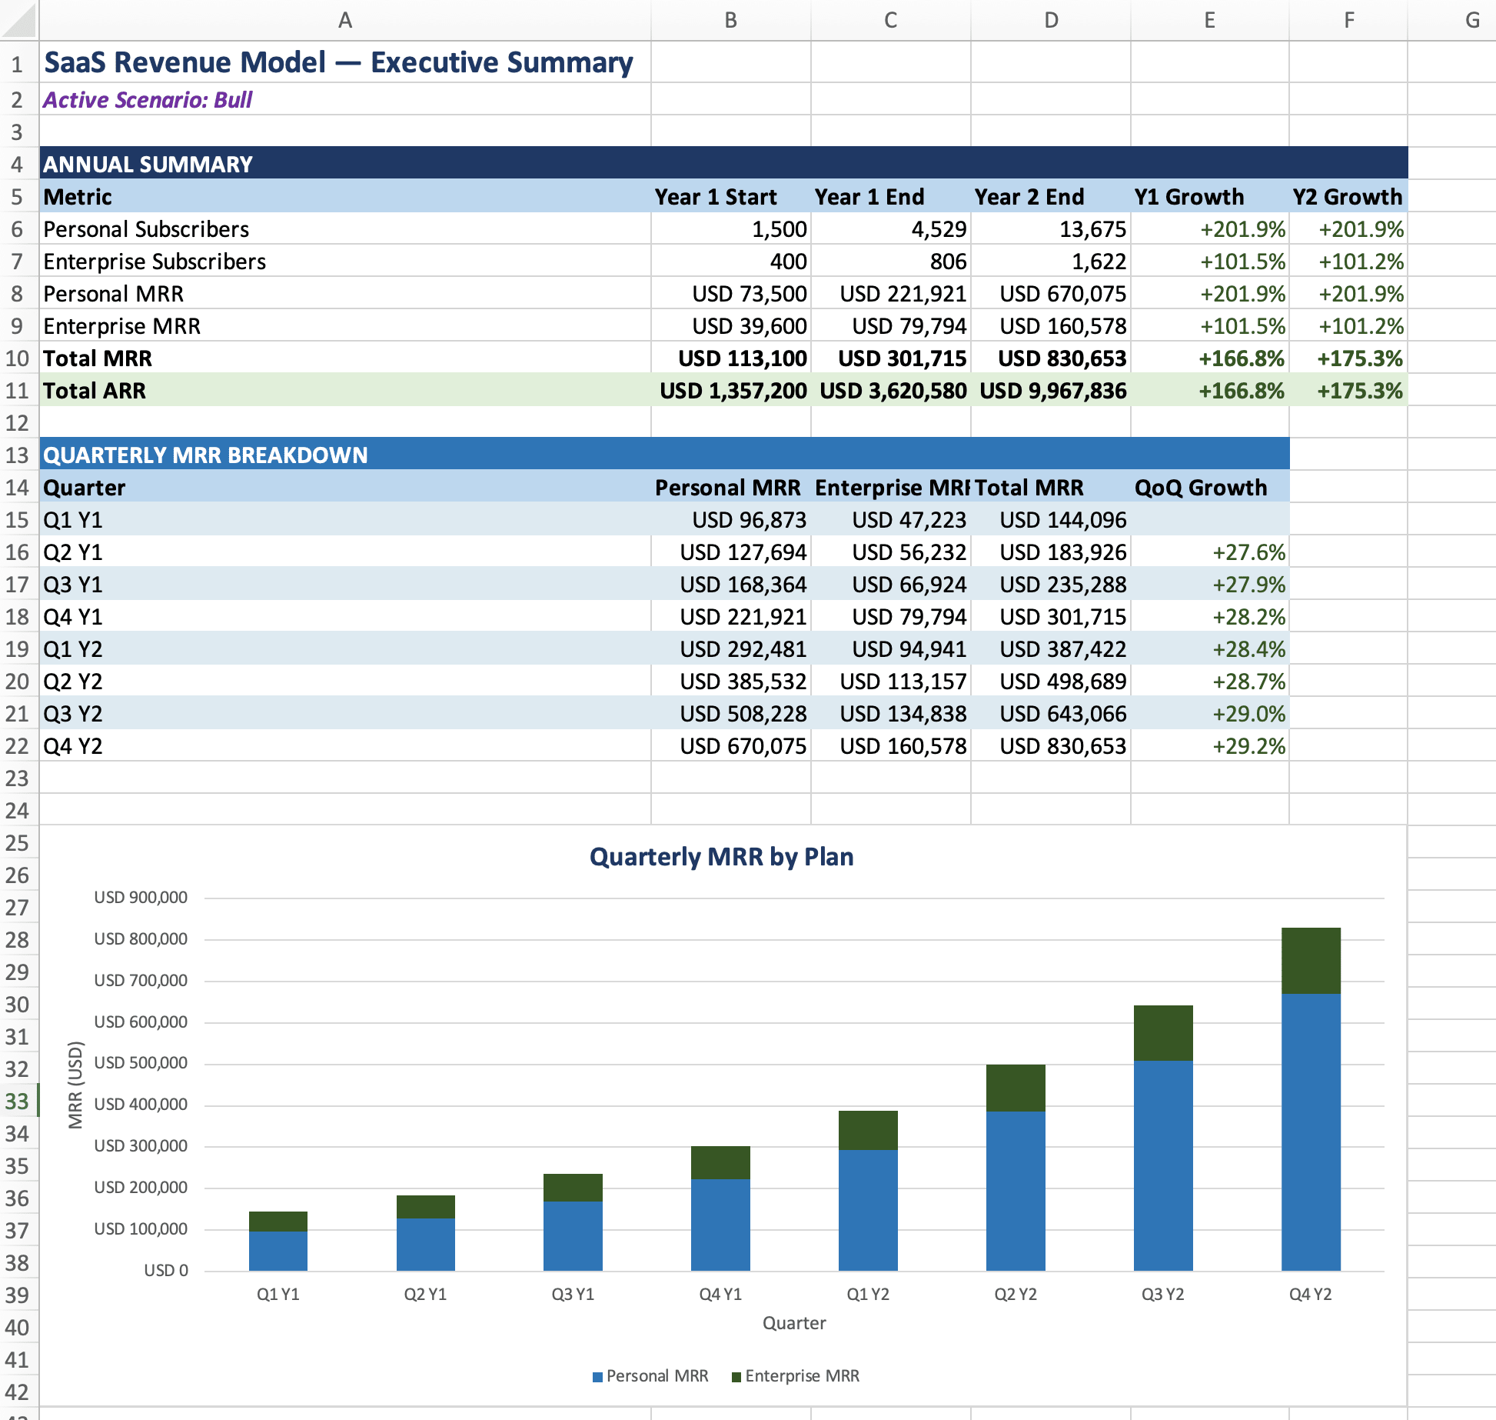The height and width of the screenshot is (1420, 1496).
Task: Select column F header
Action: [1348, 20]
